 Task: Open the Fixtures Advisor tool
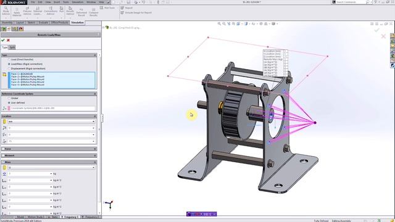27,12
